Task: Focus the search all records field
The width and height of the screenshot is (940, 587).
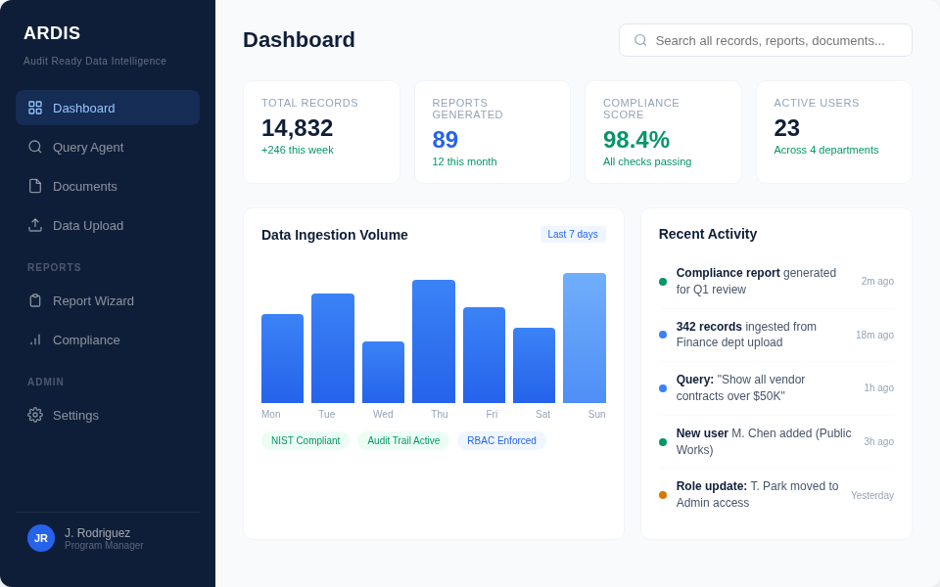Action: pos(774,40)
